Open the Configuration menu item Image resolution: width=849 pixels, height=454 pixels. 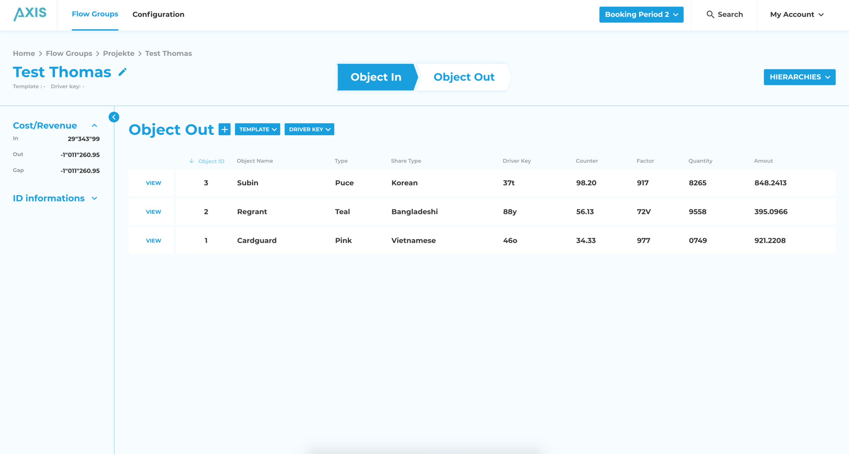pyautogui.click(x=158, y=15)
